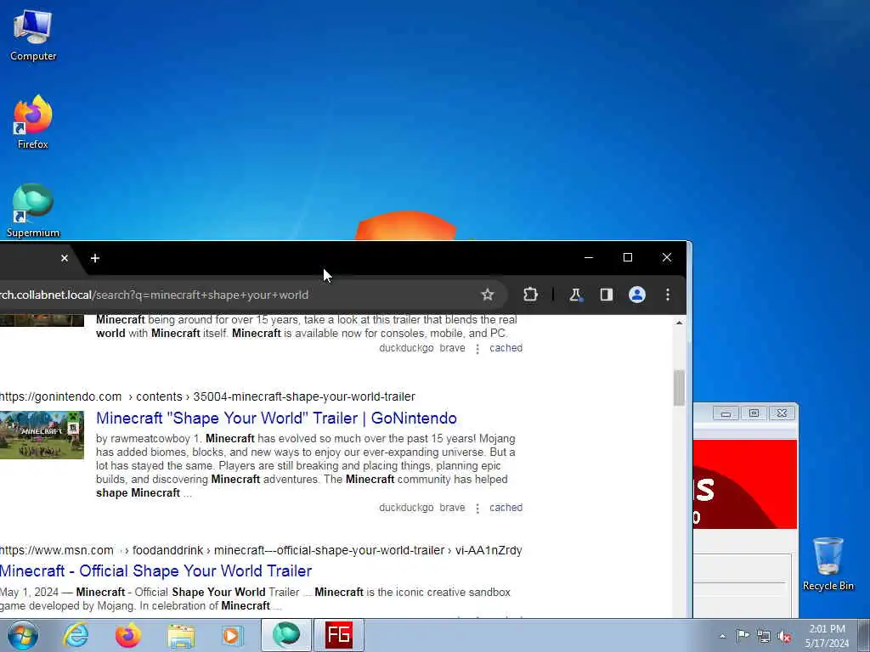This screenshot has height=652, width=870.
Task: Click the gonintendo.com result URL breadcrumb
Action: pos(207,397)
